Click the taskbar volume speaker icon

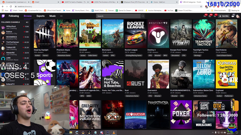click(222, 132)
